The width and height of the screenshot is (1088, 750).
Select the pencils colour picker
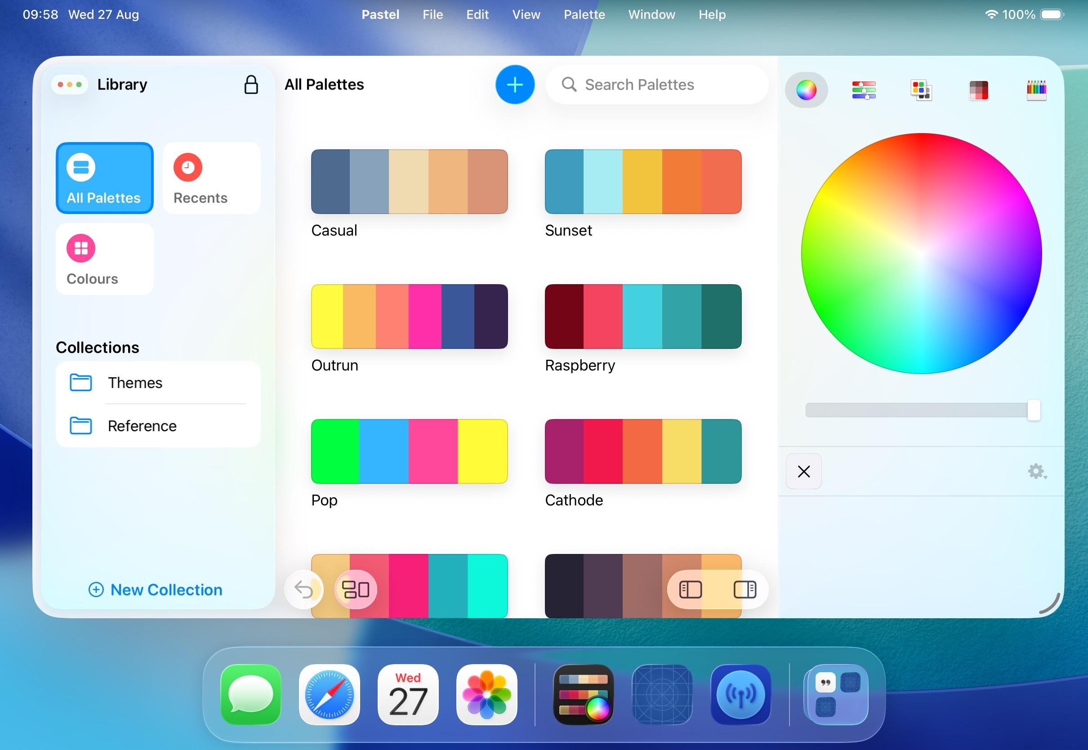click(1036, 90)
